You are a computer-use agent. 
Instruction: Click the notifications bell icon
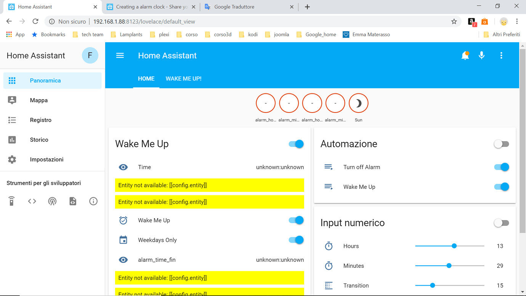(x=465, y=55)
